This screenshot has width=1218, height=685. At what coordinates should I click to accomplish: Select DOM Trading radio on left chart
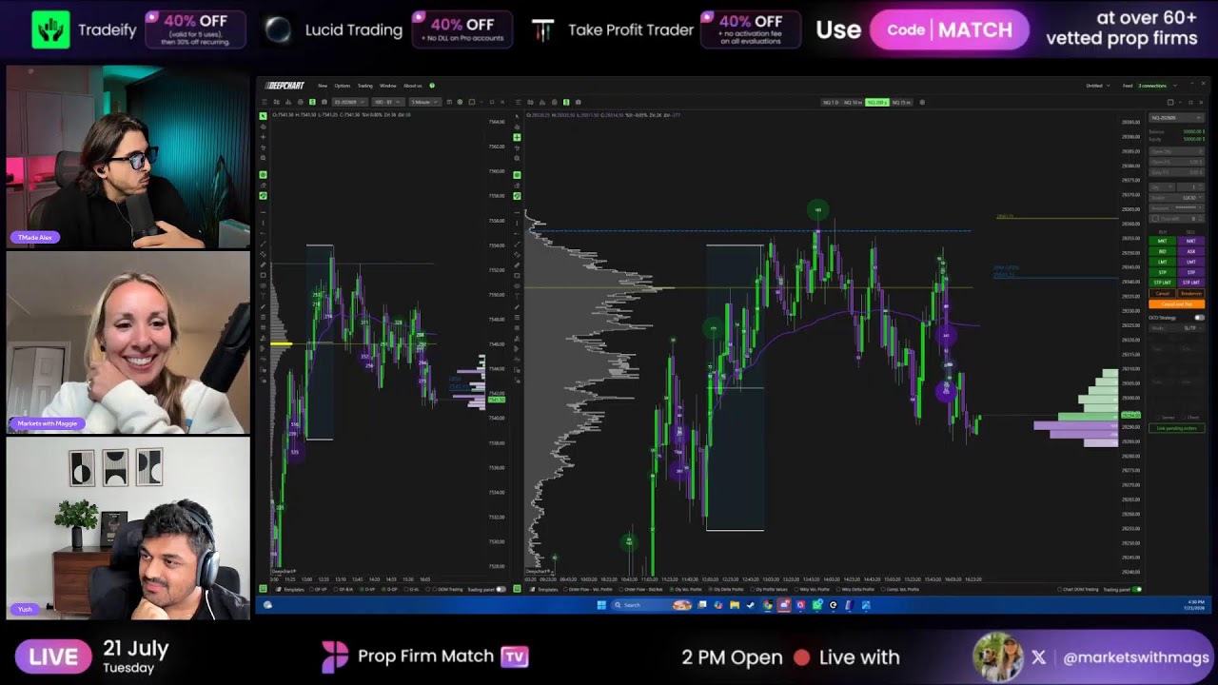pos(448,590)
